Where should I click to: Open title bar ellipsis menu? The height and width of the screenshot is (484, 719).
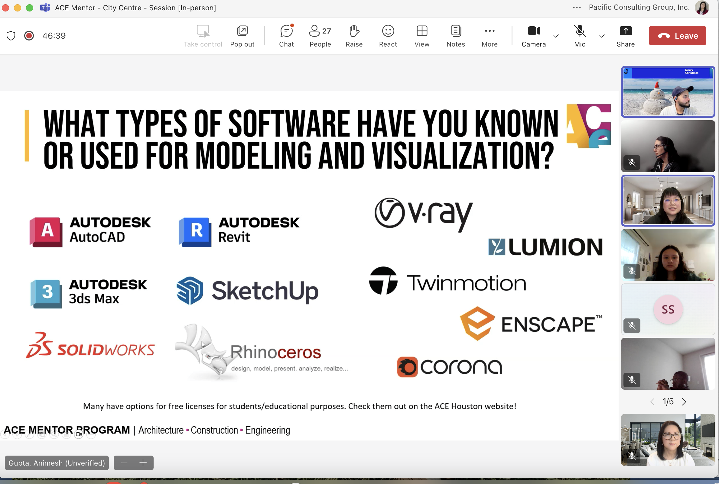click(x=577, y=8)
